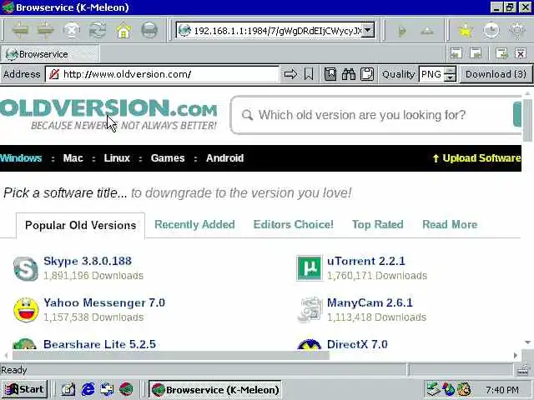
Task: Click the ManyCam logo icon
Action: point(310,310)
